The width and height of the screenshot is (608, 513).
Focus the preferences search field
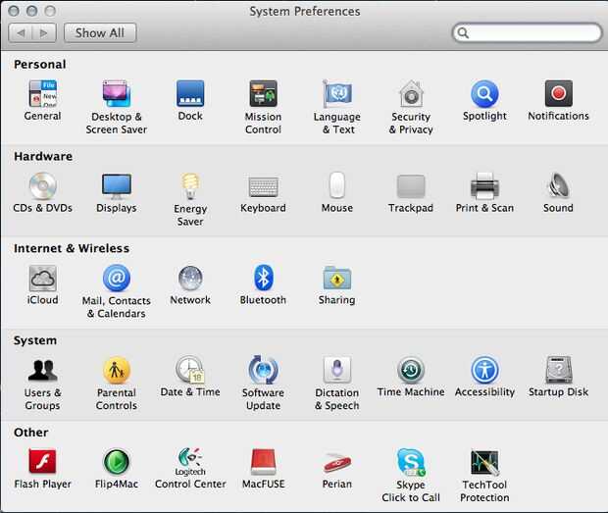[x=527, y=32]
